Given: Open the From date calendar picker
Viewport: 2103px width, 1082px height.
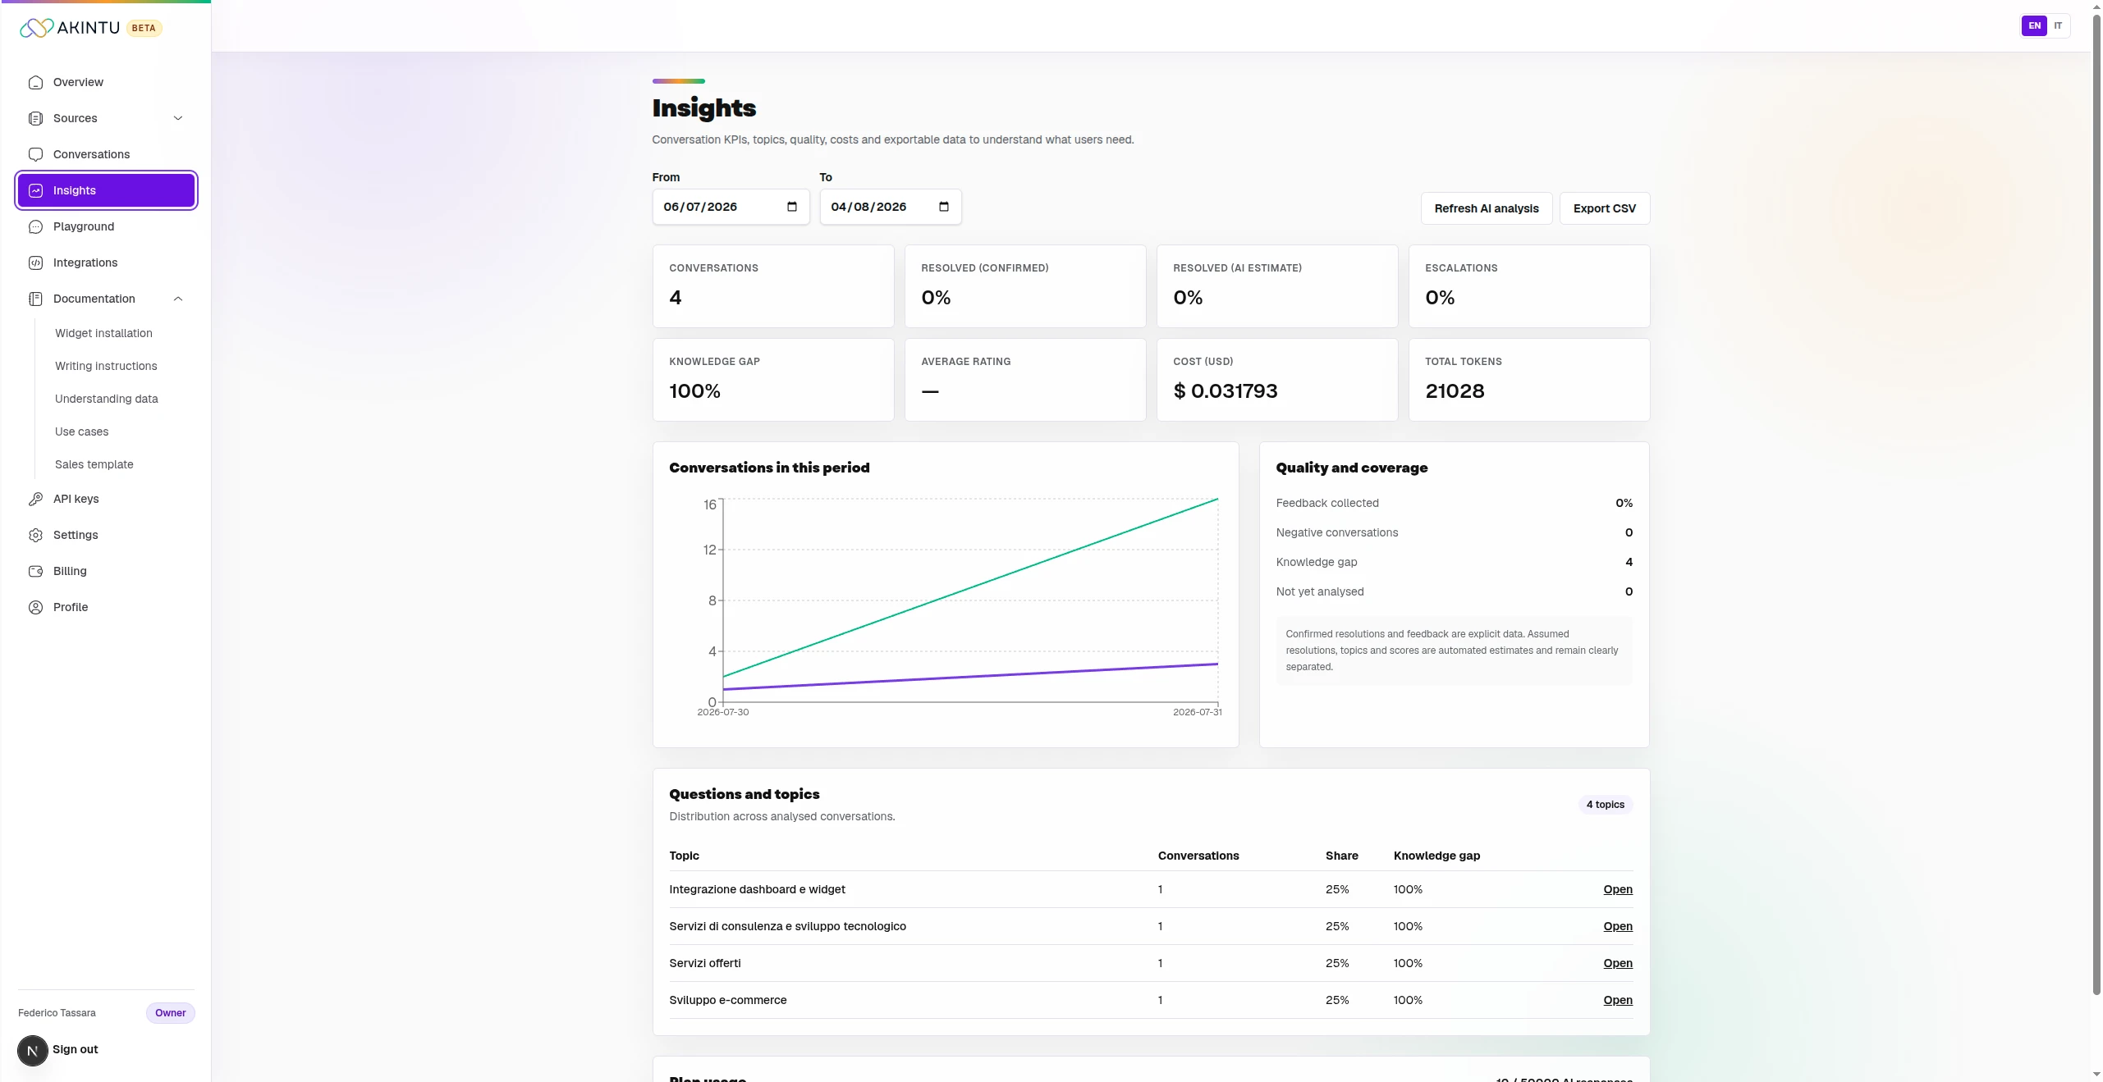Looking at the screenshot, I should point(792,207).
